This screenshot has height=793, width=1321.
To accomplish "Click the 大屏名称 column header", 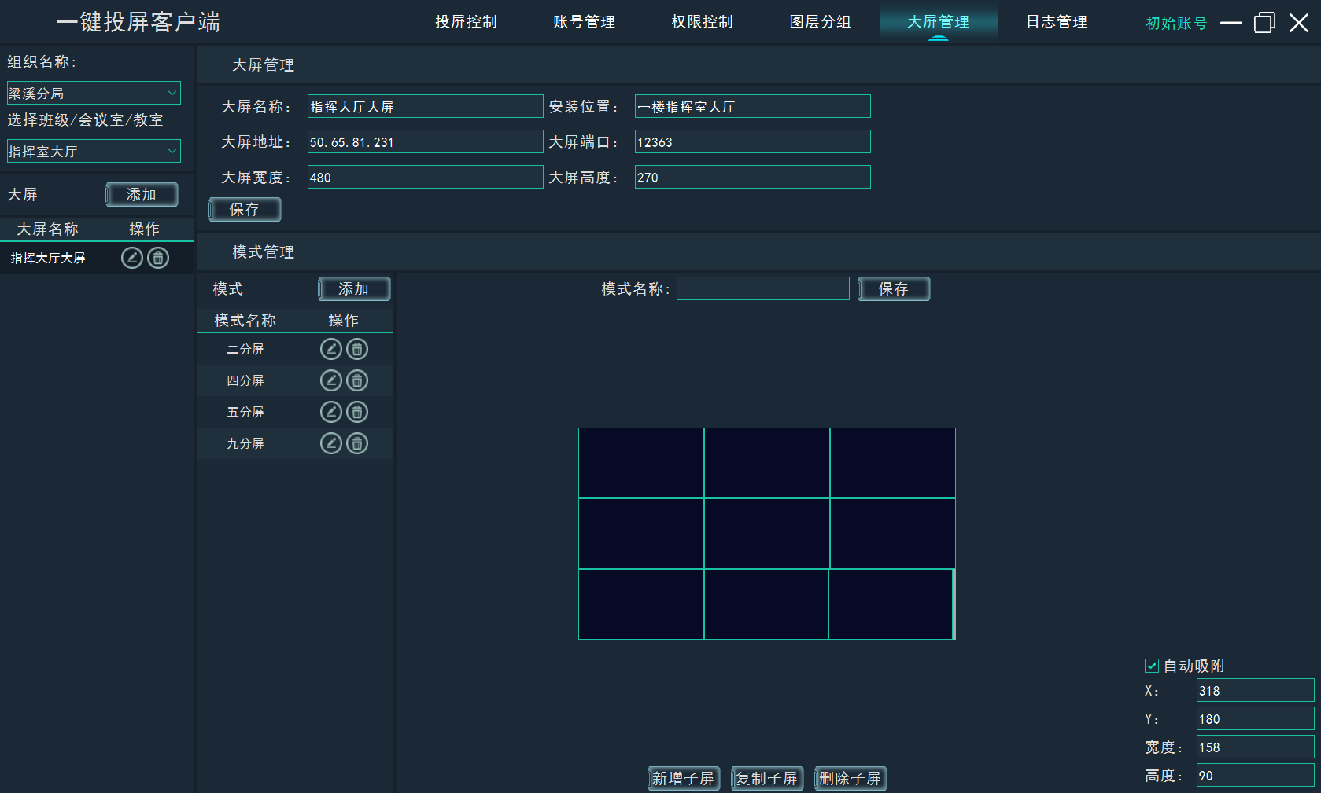I will coord(48,229).
